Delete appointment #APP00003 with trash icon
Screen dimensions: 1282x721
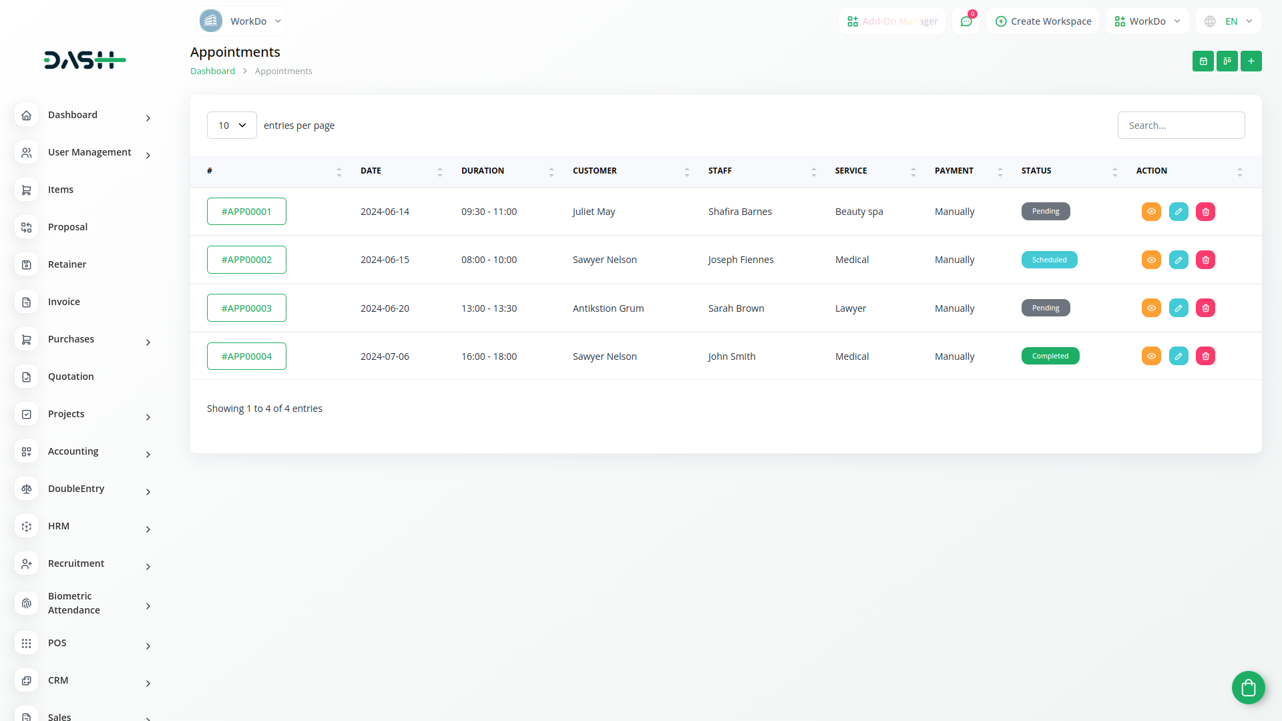point(1205,308)
